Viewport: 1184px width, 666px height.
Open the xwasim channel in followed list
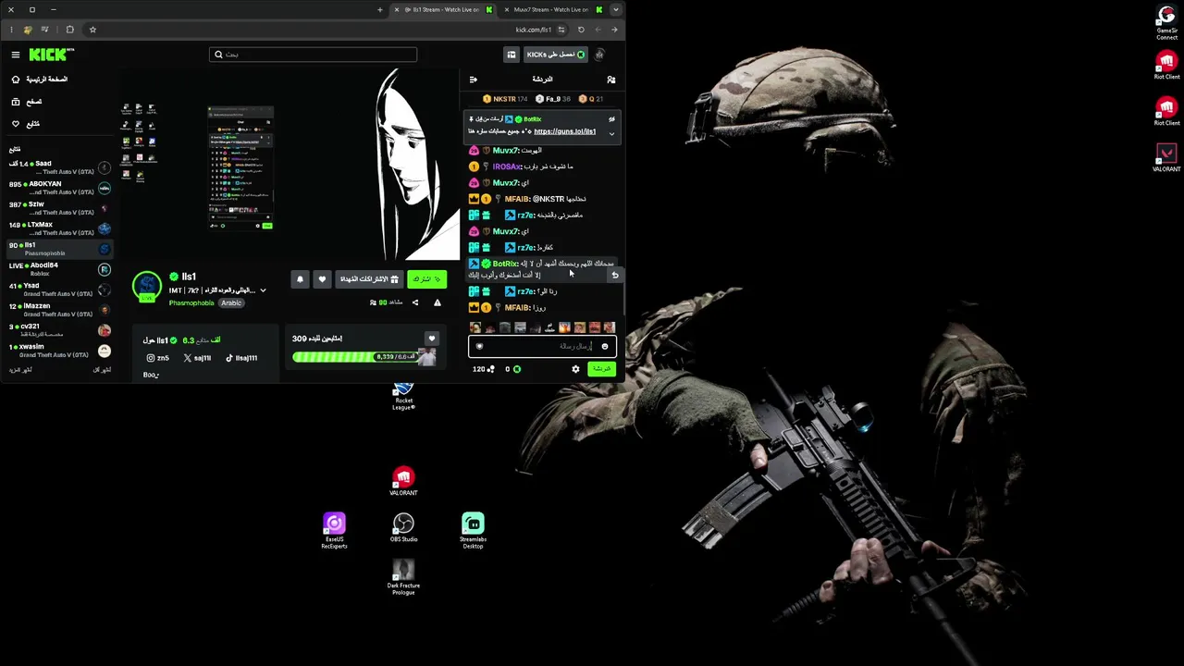[60, 351]
